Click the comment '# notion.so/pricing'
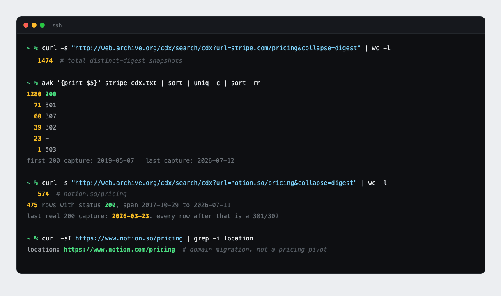Screen dimensions: 501x296 pos(92,194)
